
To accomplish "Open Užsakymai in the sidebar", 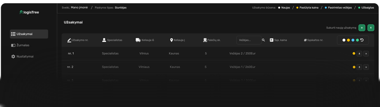I will [29, 34].
